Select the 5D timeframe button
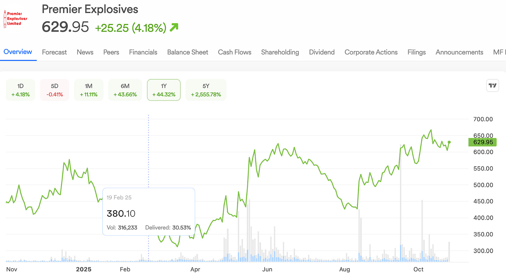This screenshot has width=506, height=280. [55, 90]
